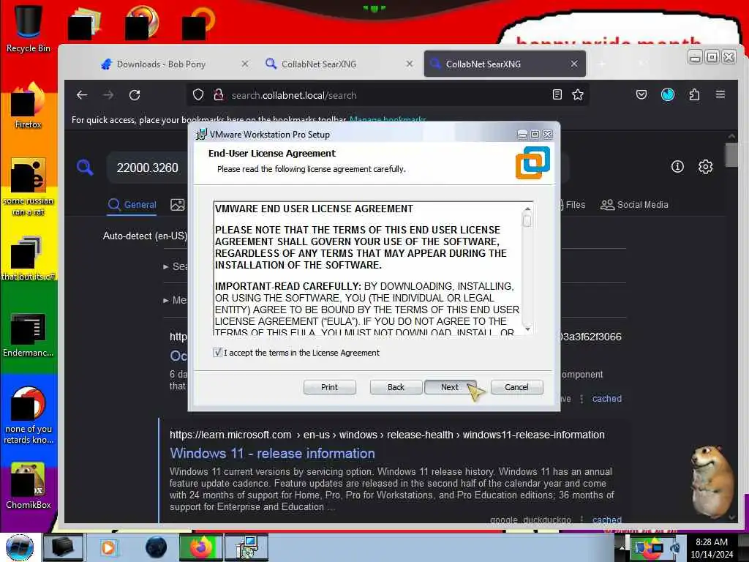This screenshot has width=749, height=562.
Task: Click the EULA scrollbar down arrow
Action: [527, 329]
